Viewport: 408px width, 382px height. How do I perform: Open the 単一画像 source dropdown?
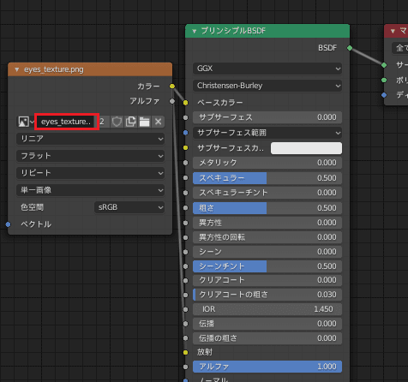[90, 190]
